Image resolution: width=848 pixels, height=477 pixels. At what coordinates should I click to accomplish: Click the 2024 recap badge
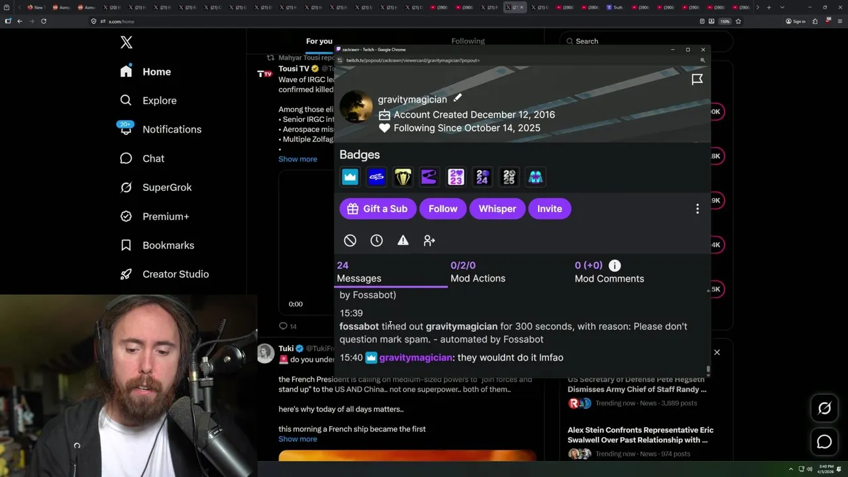(482, 177)
